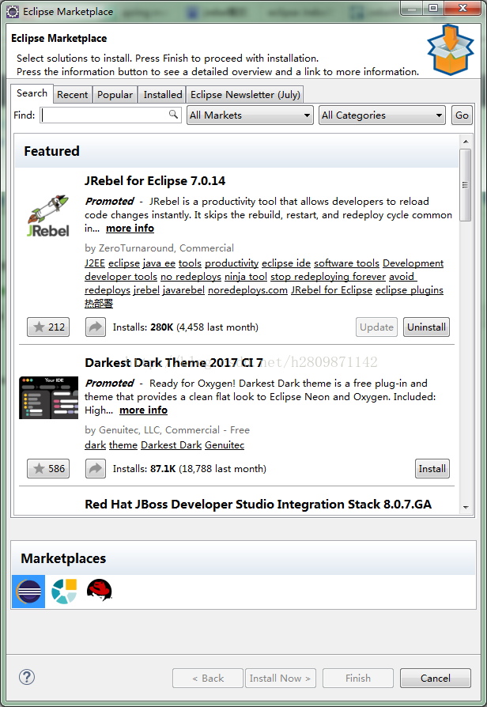Click the Install Now > button
This screenshot has height=707, width=487.
[x=280, y=679]
